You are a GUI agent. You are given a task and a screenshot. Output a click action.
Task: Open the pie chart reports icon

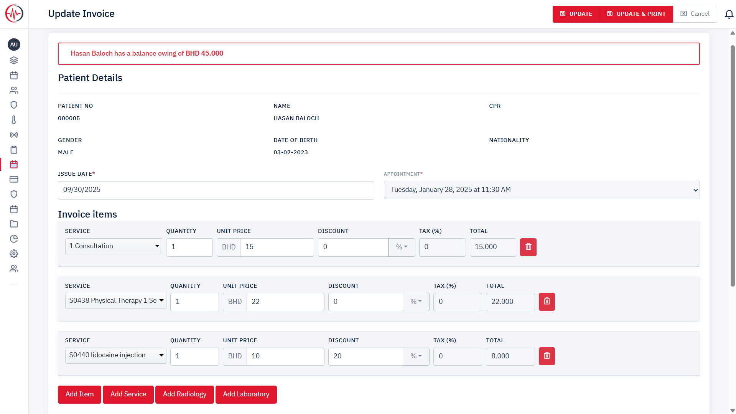(x=14, y=239)
